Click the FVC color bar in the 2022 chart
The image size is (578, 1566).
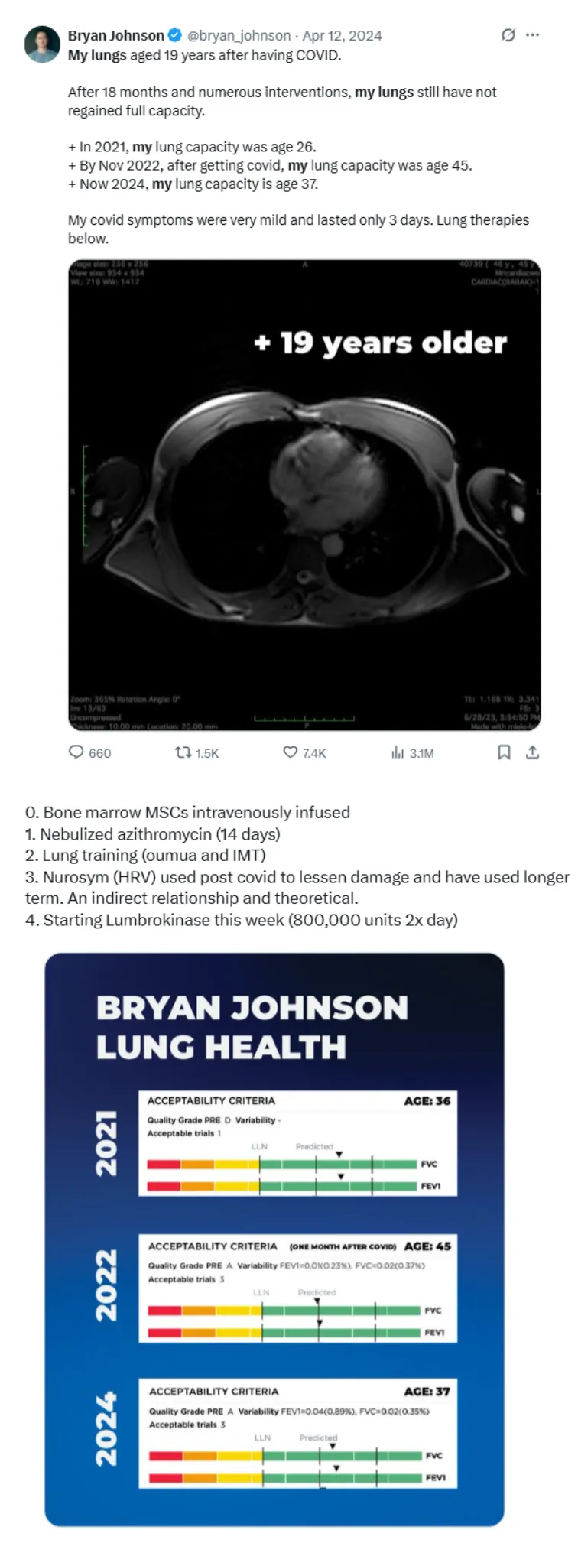point(284,1310)
